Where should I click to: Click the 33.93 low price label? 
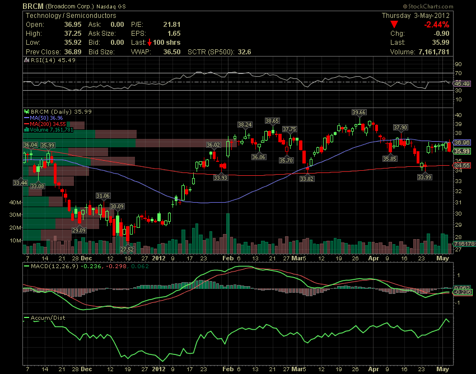[x=221, y=177]
